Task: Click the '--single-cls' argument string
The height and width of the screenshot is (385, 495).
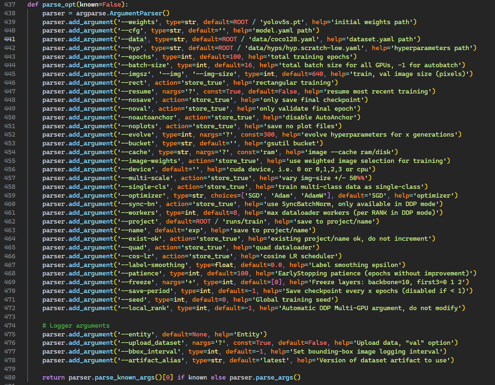Action: (143, 187)
